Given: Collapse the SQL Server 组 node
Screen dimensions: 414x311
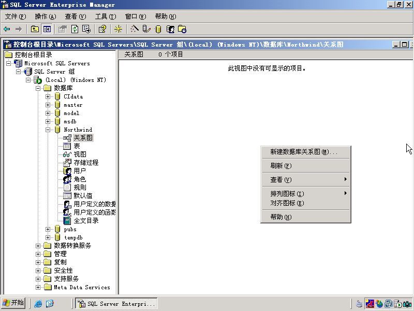Looking at the screenshot, I should (x=19, y=72).
